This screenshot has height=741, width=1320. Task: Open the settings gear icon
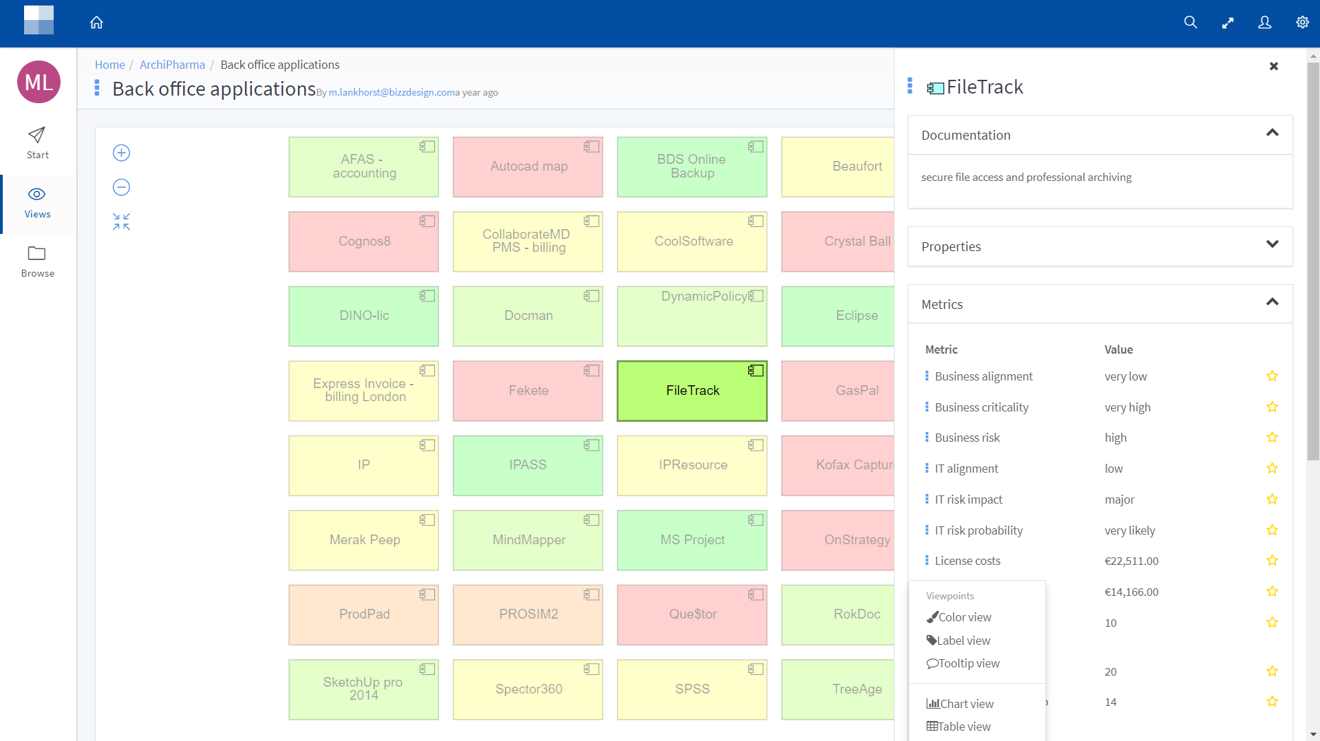point(1301,23)
